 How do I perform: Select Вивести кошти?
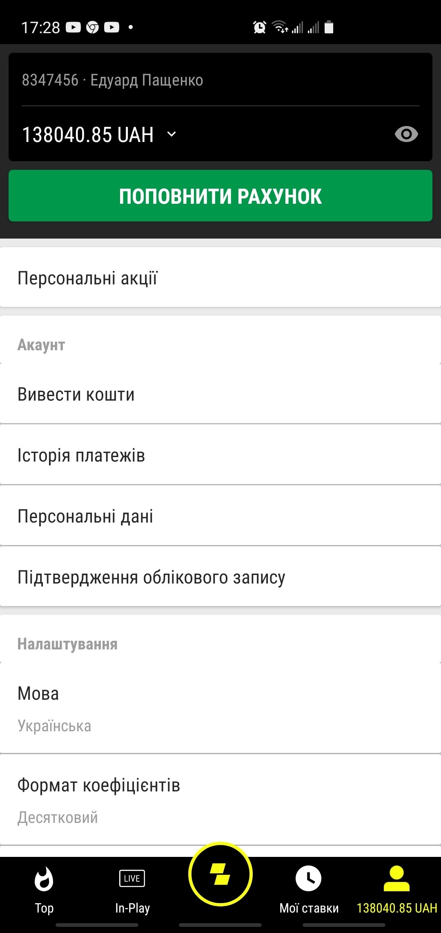[x=220, y=394]
